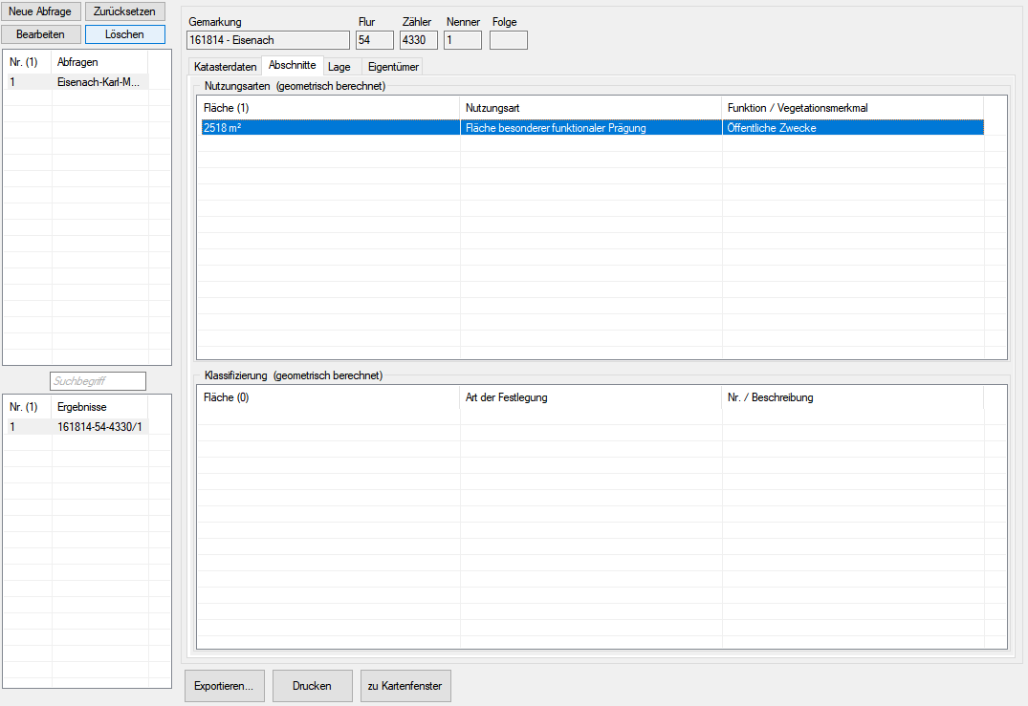Click the Zähler field with value 4330
Image resolution: width=1028 pixels, height=706 pixels.
(418, 40)
